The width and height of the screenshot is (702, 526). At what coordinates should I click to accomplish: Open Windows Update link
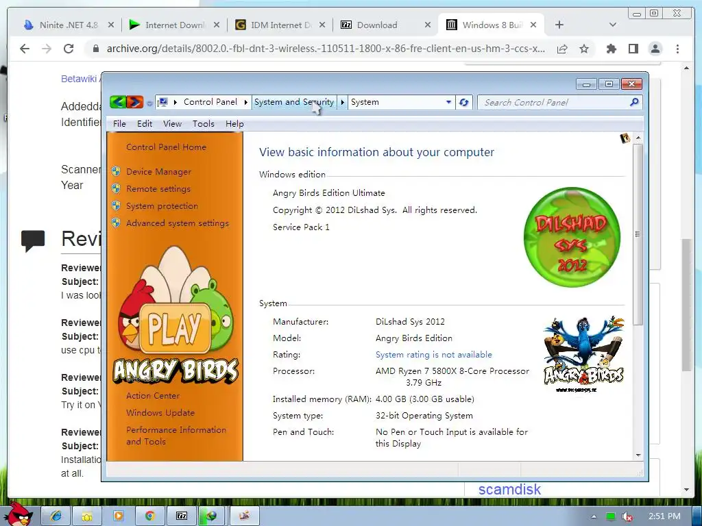(x=160, y=413)
